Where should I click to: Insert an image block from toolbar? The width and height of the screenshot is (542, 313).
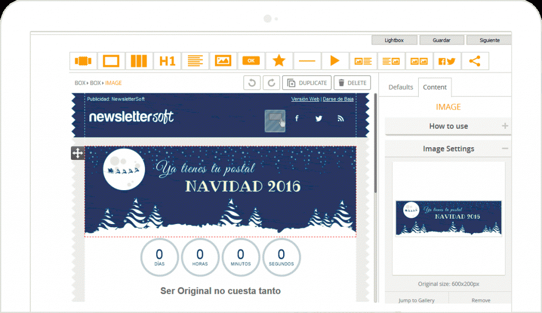[223, 61]
